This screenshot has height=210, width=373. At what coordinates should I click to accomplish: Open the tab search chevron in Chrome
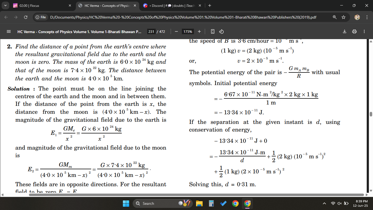coord(6,5)
